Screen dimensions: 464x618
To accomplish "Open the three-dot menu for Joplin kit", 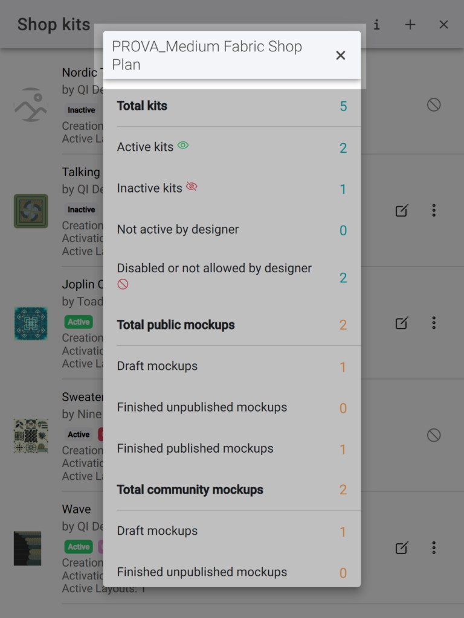I will pyautogui.click(x=434, y=323).
